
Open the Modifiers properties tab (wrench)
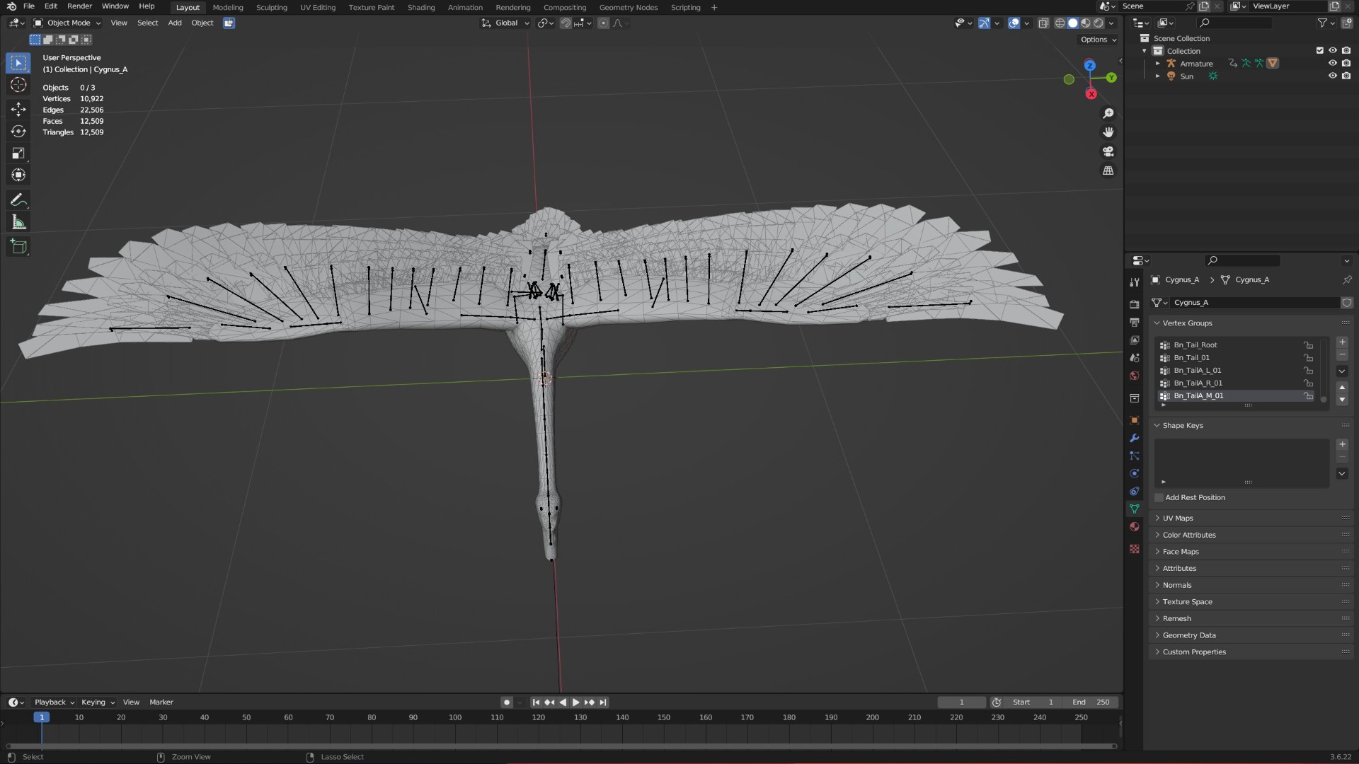coord(1135,438)
